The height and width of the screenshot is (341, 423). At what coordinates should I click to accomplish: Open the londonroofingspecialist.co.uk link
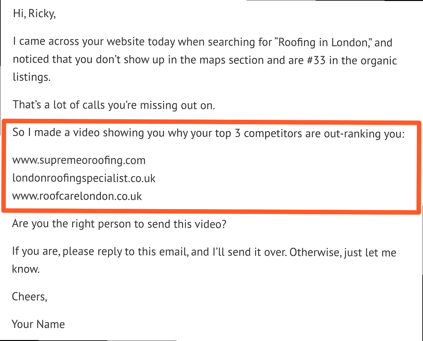84,178
